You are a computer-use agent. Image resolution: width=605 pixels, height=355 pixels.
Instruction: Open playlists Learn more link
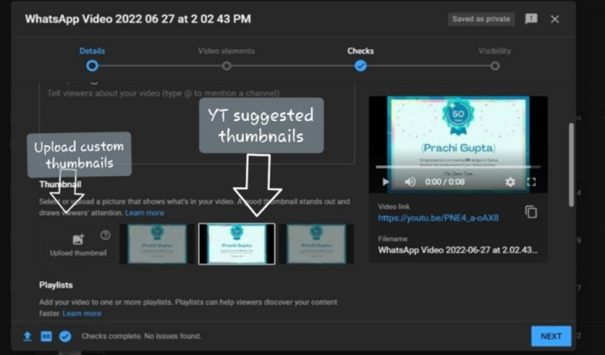(82, 314)
